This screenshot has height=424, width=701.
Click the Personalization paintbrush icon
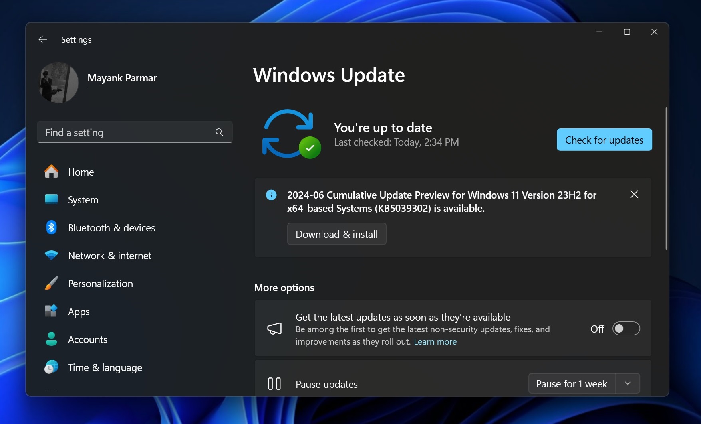[x=51, y=283]
